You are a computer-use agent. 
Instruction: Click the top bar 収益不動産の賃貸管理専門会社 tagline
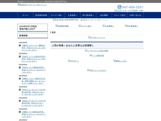pos(56,2)
